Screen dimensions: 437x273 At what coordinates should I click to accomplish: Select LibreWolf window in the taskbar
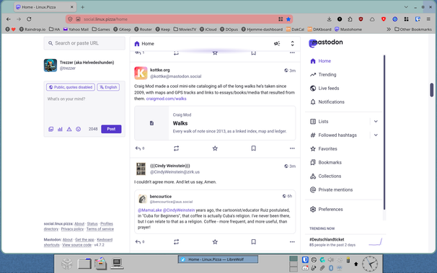(218, 259)
